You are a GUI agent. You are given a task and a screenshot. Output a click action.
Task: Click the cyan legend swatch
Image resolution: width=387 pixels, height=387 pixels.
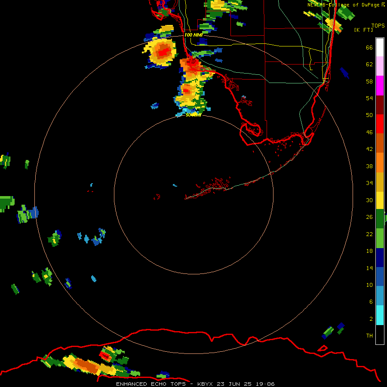(380, 315)
